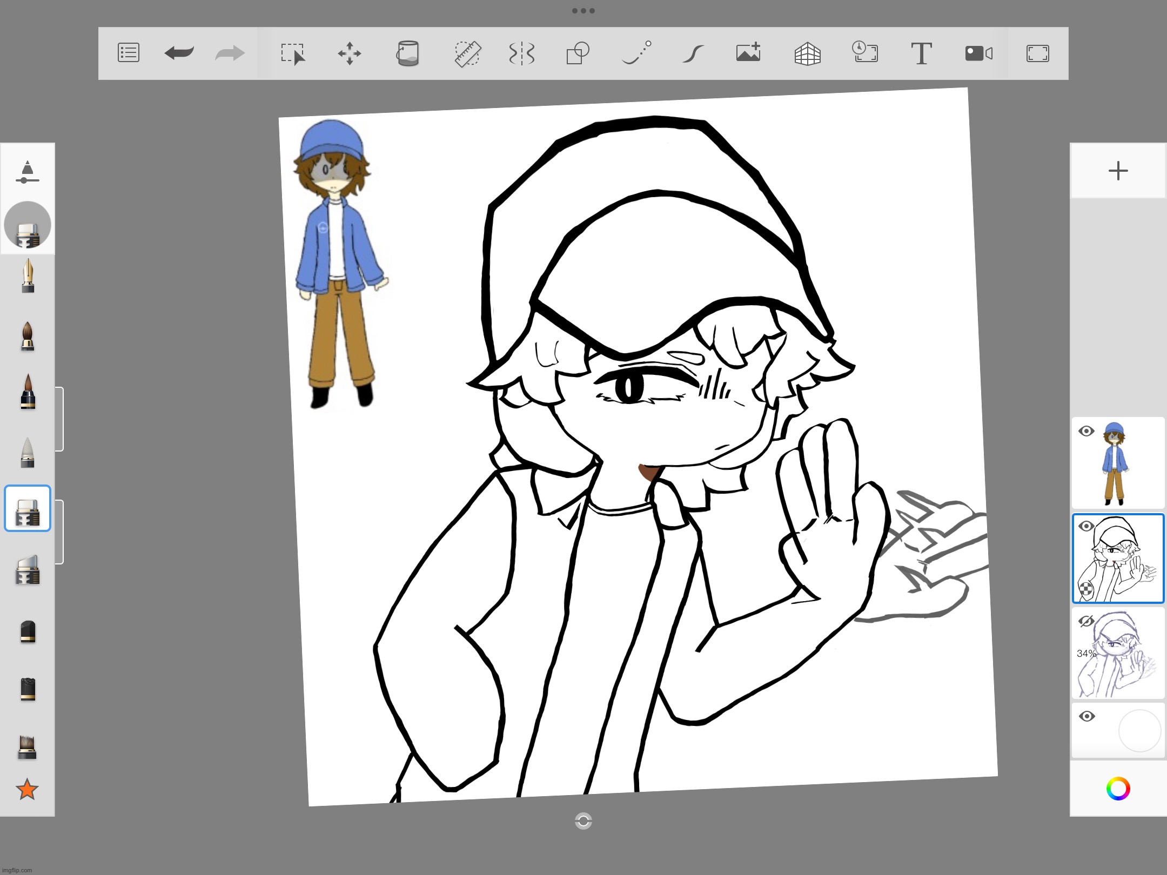Open the Guides ruler tool
Screen dimensions: 1167x875
[467, 53]
